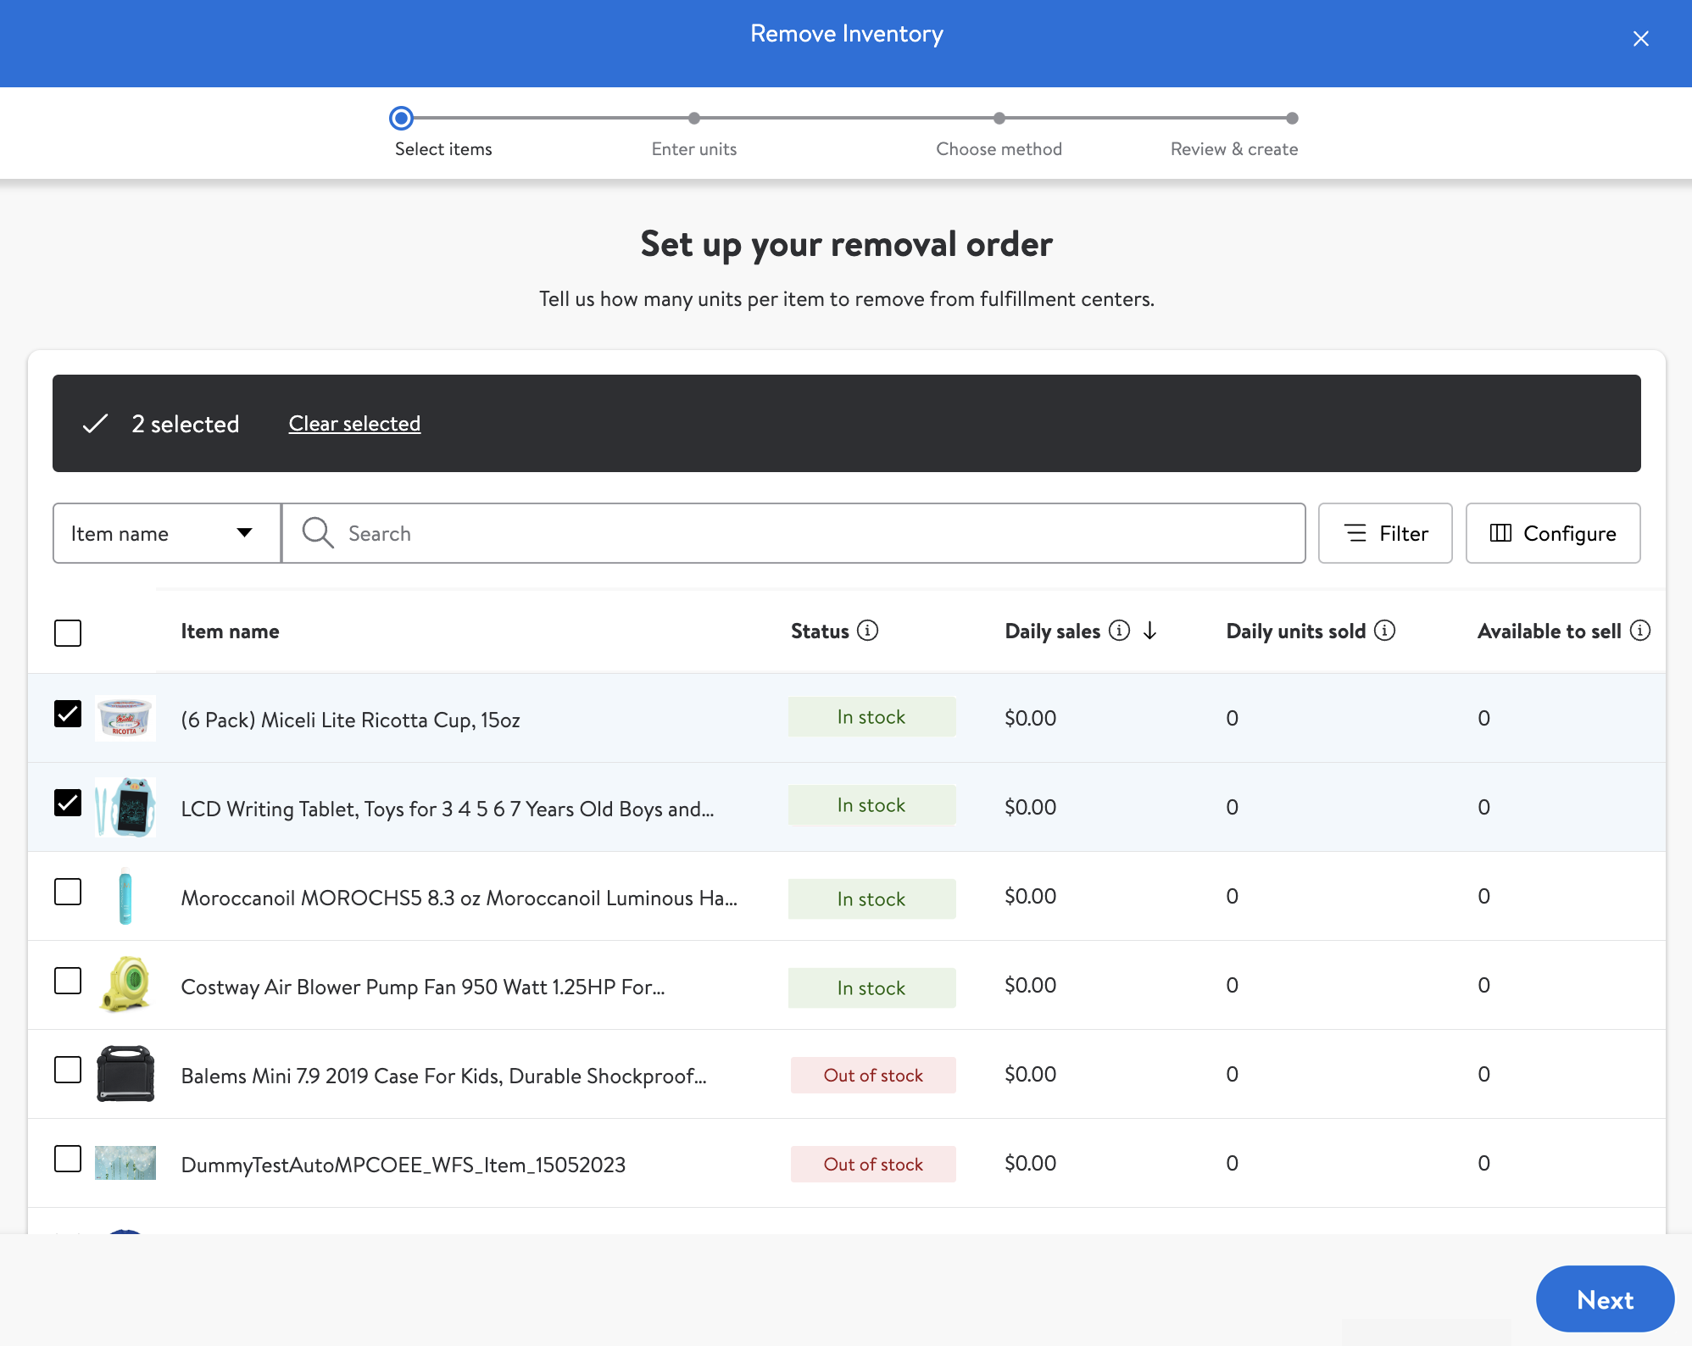Click the Available to sell info icon
The image size is (1692, 1346).
tap(1639, 631)
